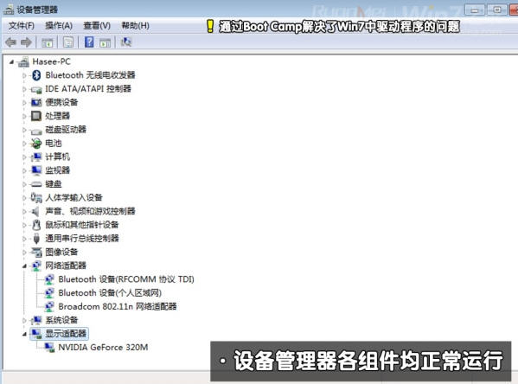Image resolution: width=518 pixels, height=384 pixels.
Task: Click the 系统设备 category icon
Action: [x=36, y=320]
